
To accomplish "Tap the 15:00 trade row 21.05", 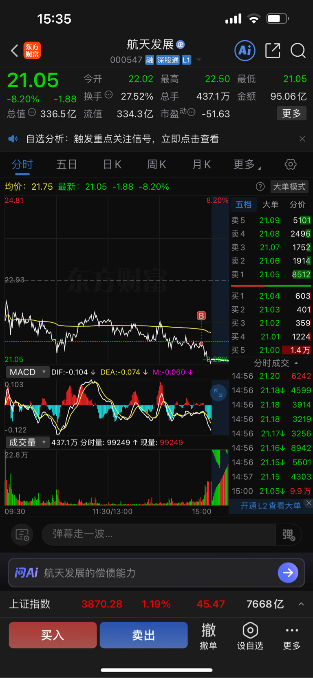I will point(271,491).
